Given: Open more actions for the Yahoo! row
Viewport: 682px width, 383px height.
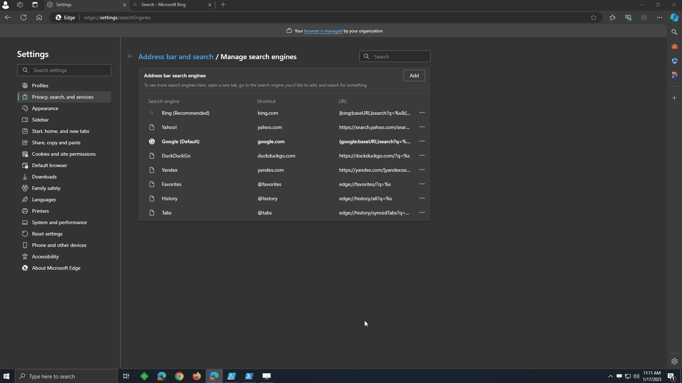Looking at the screenshot, I should pos(422,127).
